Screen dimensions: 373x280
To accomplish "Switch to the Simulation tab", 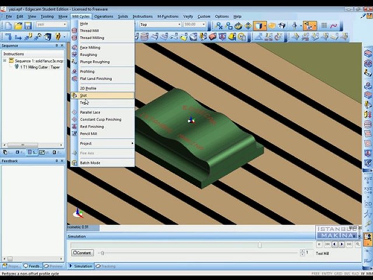I will (81, 266).
